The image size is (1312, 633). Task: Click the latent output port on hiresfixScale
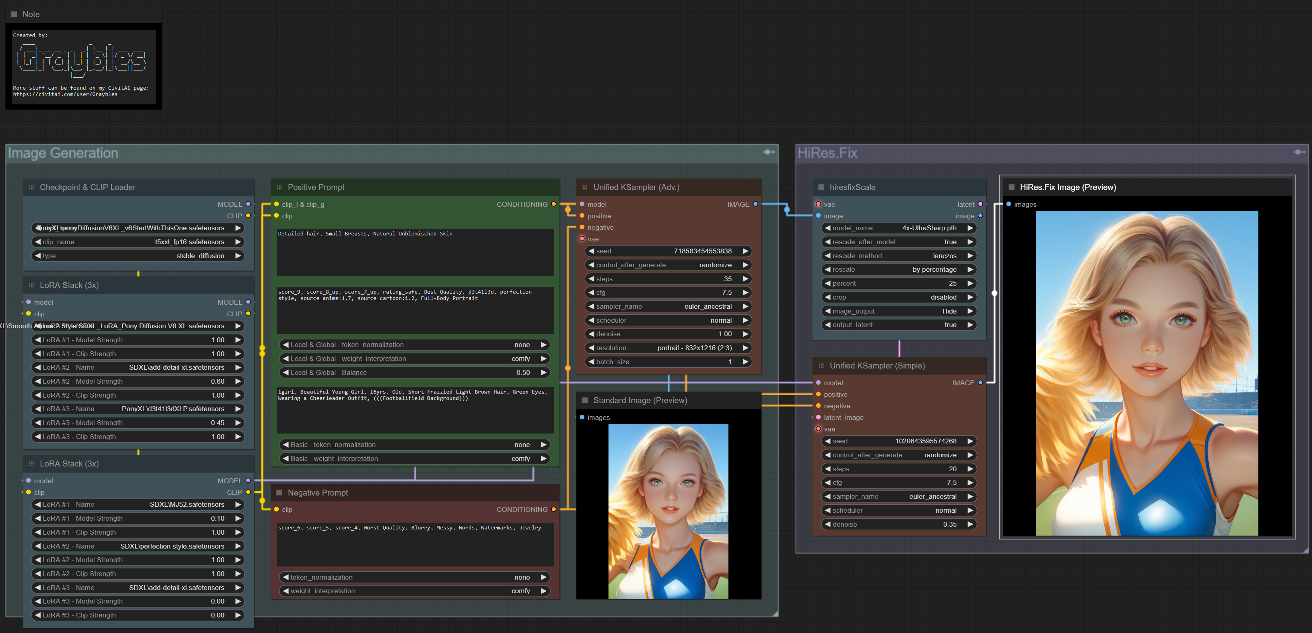[980, 204]
